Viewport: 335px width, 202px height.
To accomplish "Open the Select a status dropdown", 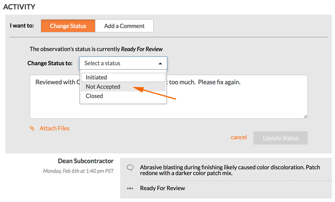I will 123,63.
